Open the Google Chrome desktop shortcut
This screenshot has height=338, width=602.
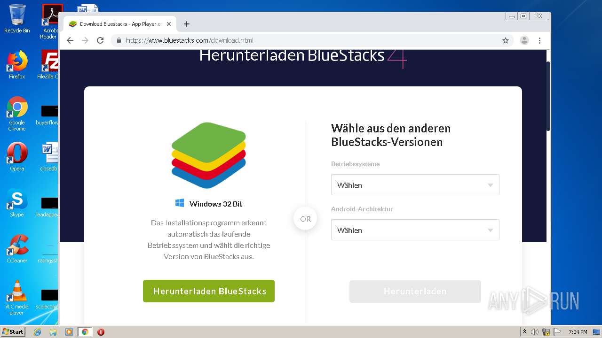pos(17,114)
